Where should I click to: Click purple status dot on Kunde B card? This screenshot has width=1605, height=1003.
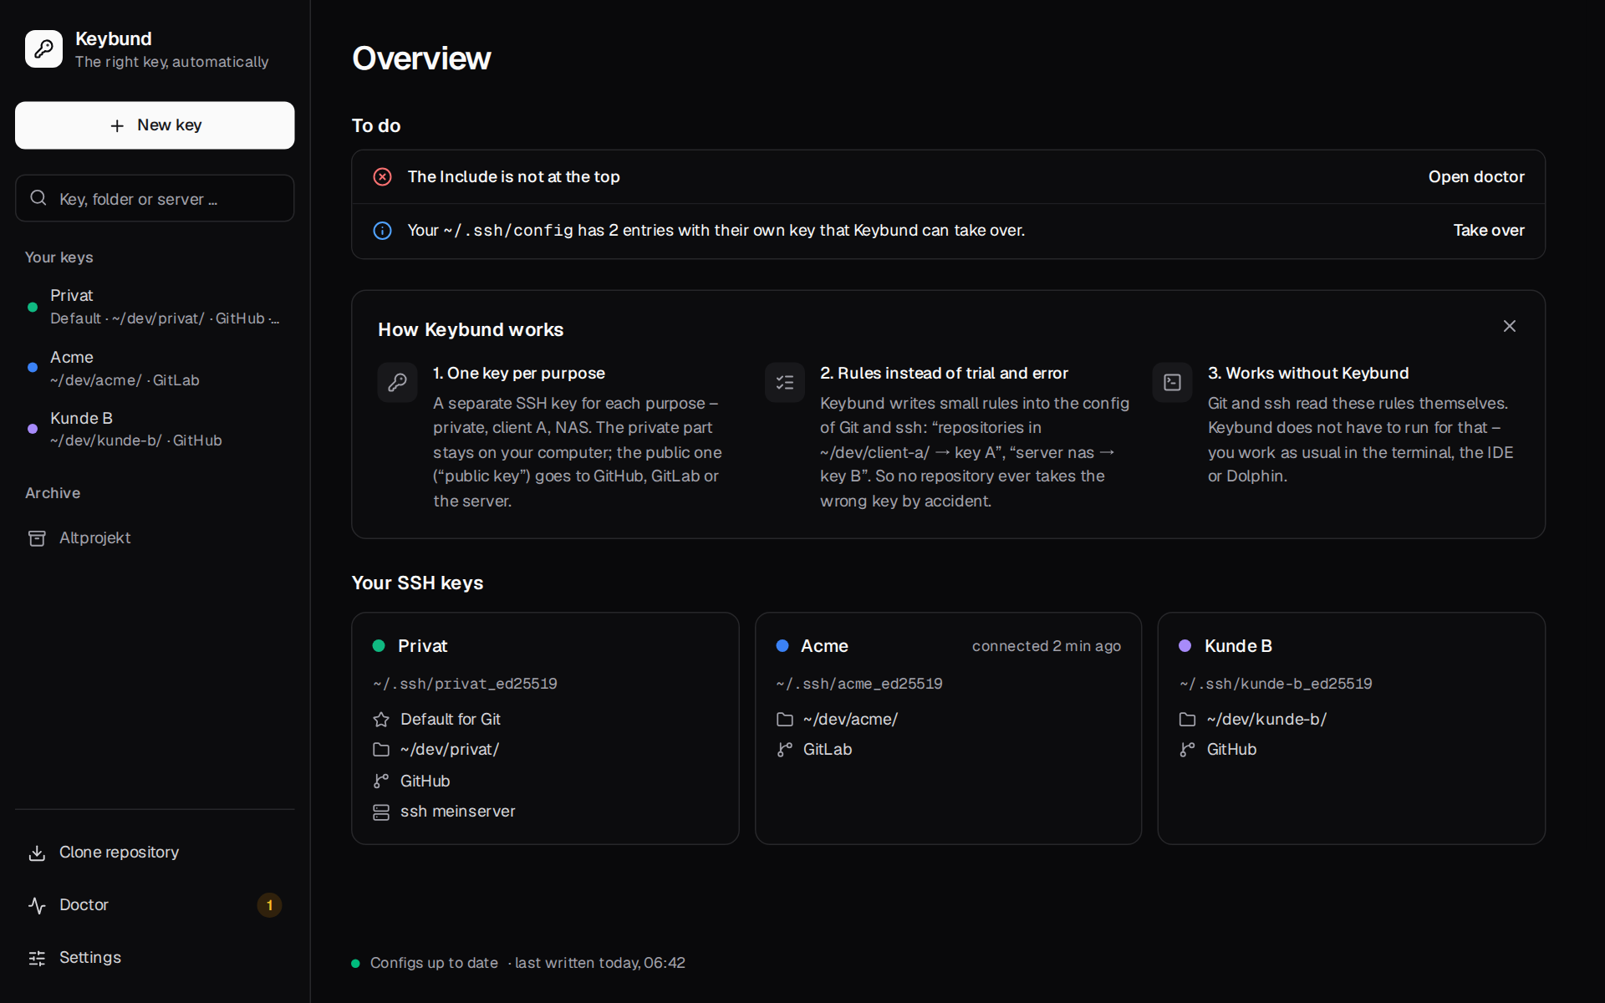(1185, 646)
